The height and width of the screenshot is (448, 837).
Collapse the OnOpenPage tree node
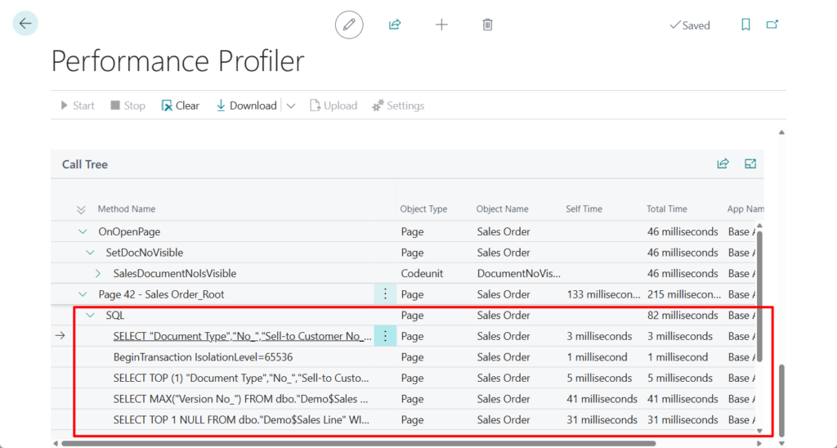[x=83, y=232]
